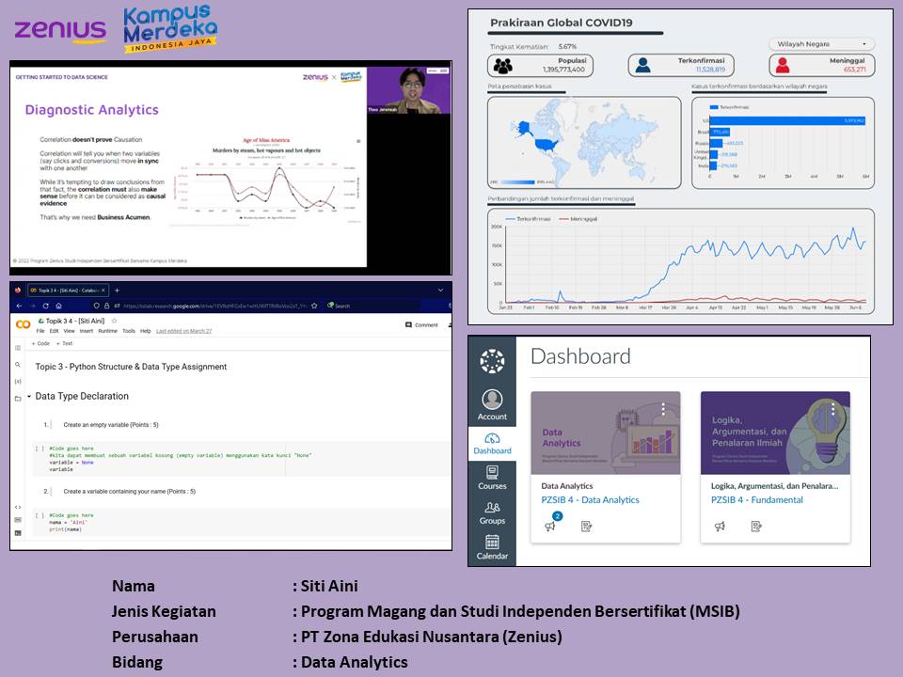Click the red Meninggal person icon
This screenshot has width=903, height=677.
[x=782, y=66]
